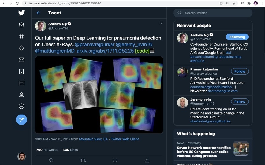Open the Twitter bird home logo
This screenshot has height=165, width=265.
pos(21,13)
